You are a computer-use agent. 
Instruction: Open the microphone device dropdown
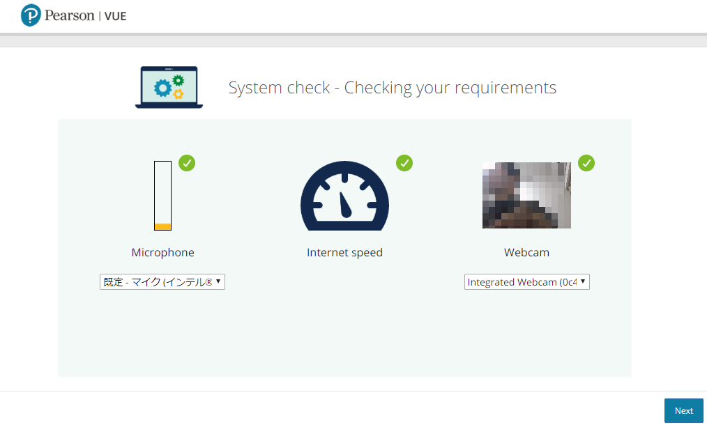point(162,282)
